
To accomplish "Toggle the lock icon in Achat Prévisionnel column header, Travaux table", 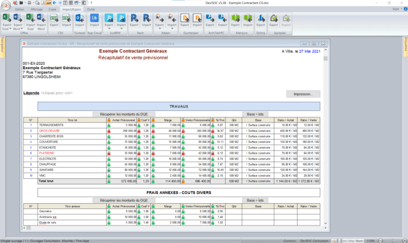I will click(109, 120).
